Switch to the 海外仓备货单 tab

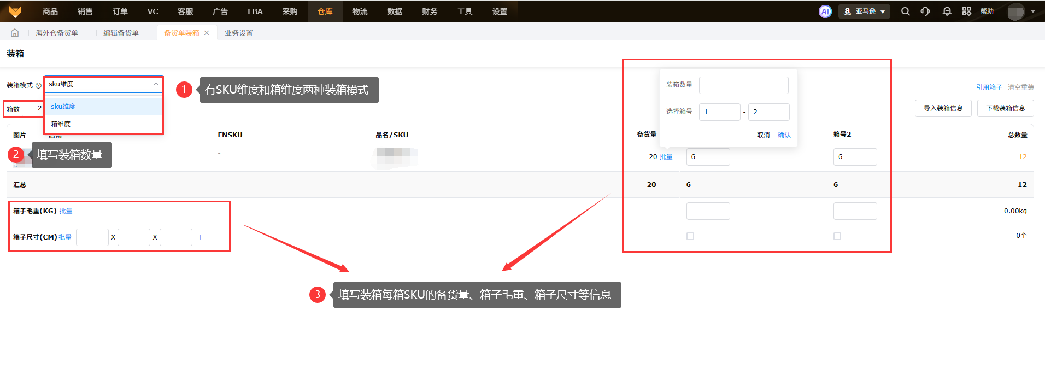57,33
